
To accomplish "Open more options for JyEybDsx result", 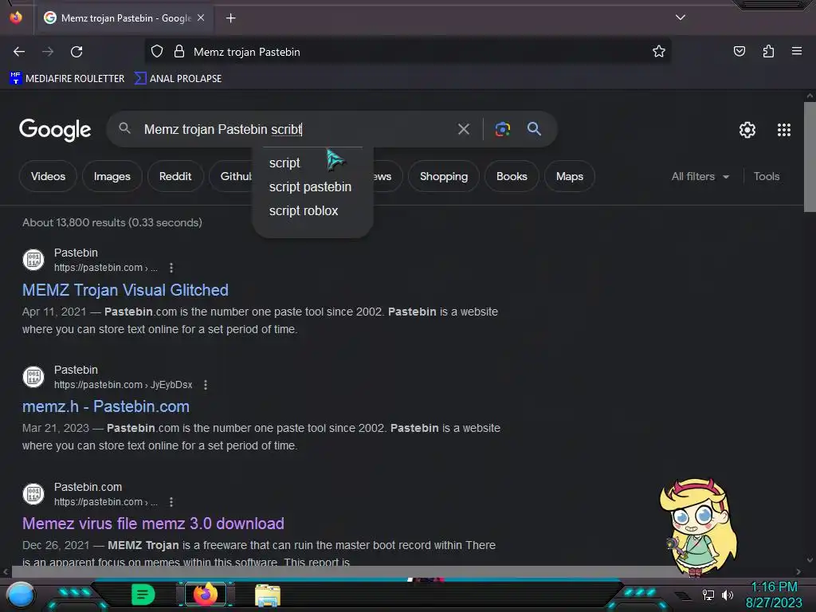I will click(206, 385).
